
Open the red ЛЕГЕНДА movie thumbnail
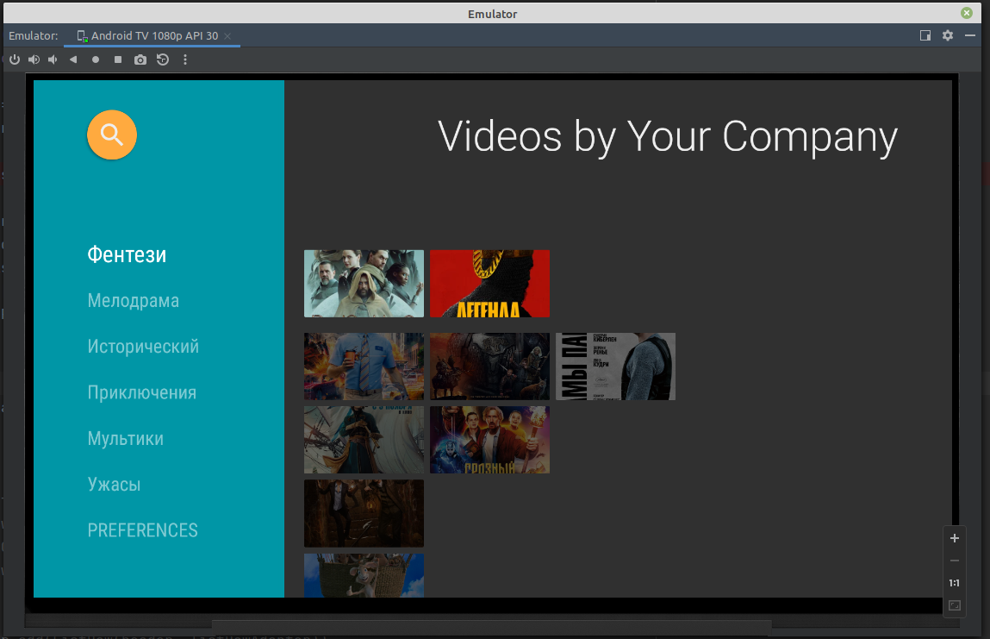click(x=489, y=284)
